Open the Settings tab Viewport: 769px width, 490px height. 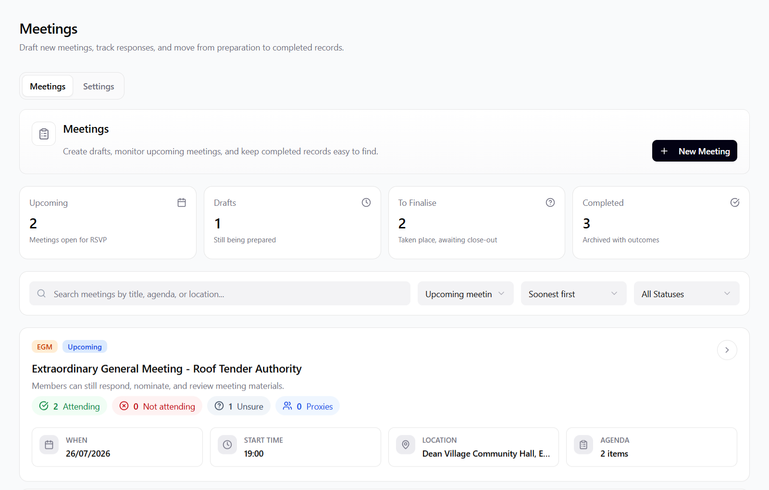[99, 86]
